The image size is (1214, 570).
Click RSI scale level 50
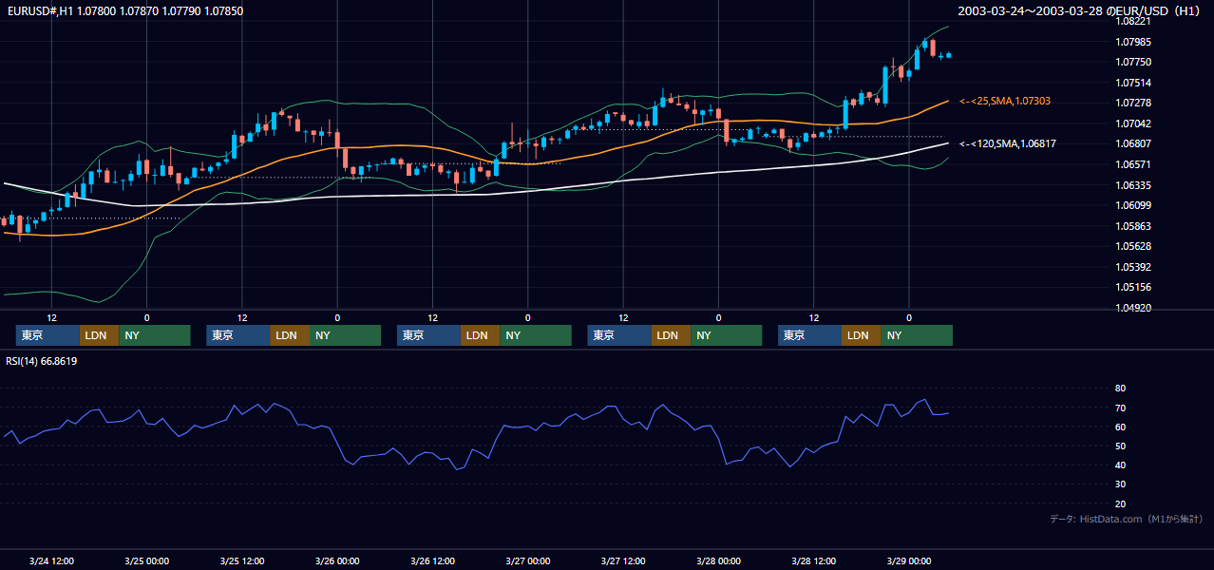click(x=1120, y=446)
